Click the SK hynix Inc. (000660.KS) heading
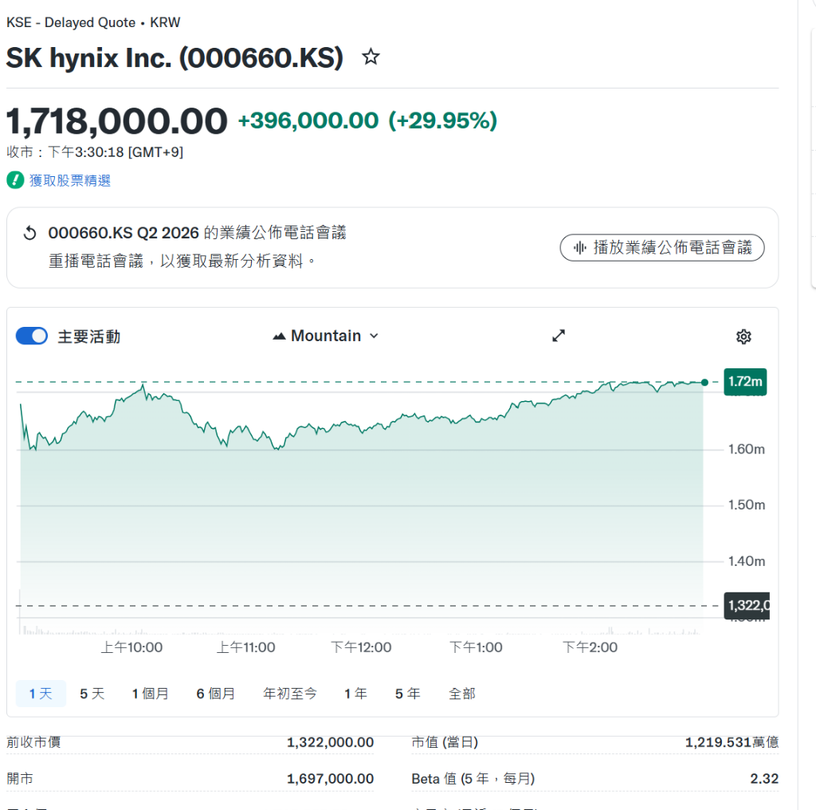The height and width of the screenshot is (810, 816). click(175, 57)
